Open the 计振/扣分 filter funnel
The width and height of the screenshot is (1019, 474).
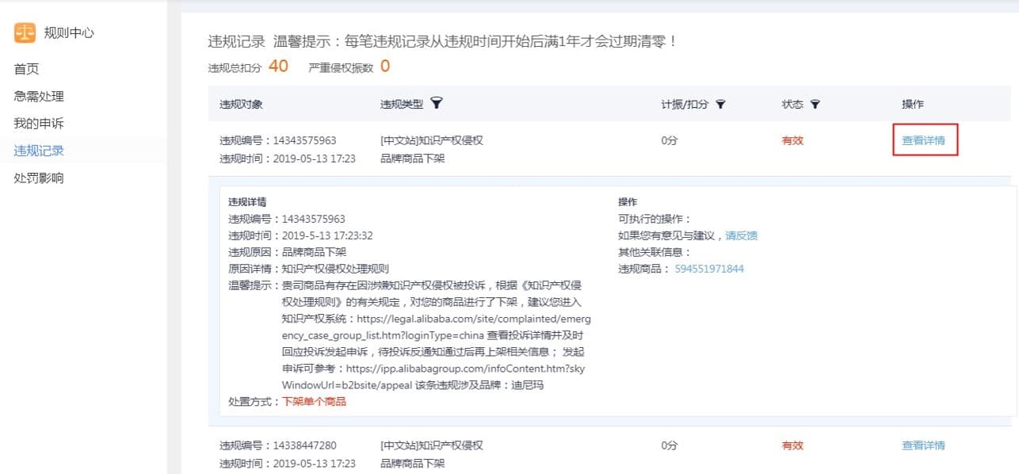(720, 105)
